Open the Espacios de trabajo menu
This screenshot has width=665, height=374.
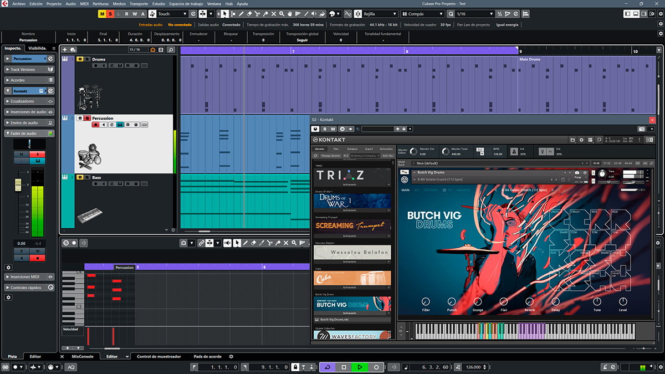tap(186, 3)
